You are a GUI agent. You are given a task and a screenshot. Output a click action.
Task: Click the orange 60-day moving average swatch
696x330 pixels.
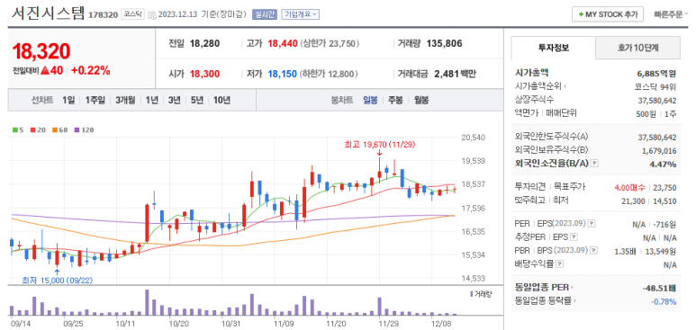pyautogui.click(x=54, y=130)
